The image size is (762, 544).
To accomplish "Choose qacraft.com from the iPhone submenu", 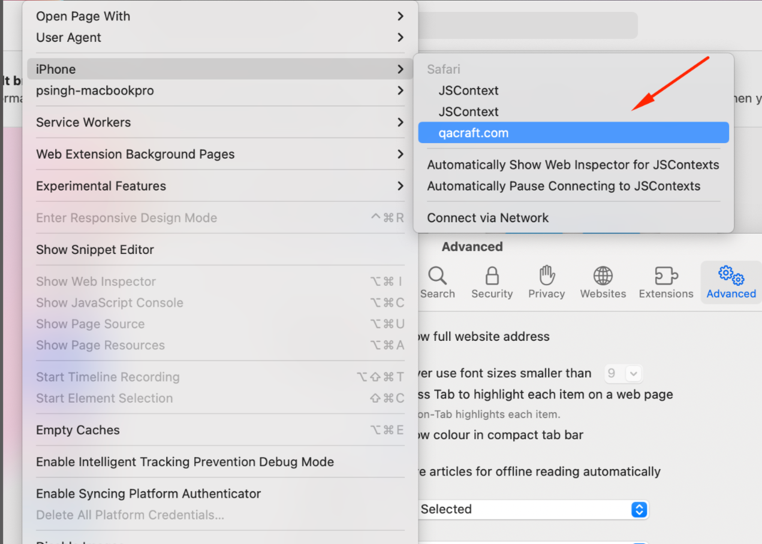I will pos(573,133).
